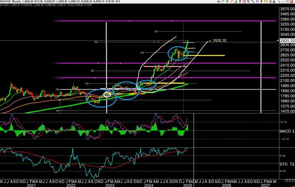Click the 2730.00 price axis label
The height and width of the screenshot is (187, 295).
point(287,50)
